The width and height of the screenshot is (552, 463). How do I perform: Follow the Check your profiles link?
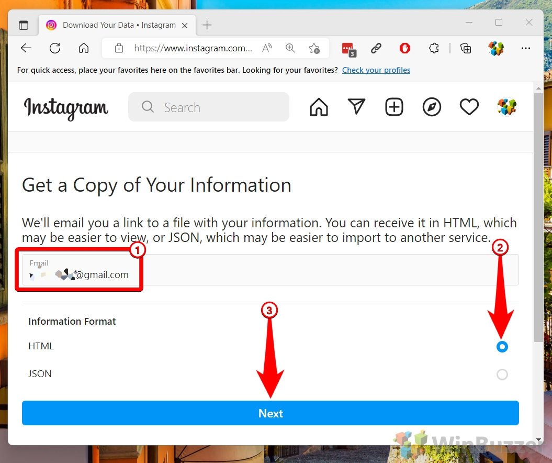click(x=376, y=70)
